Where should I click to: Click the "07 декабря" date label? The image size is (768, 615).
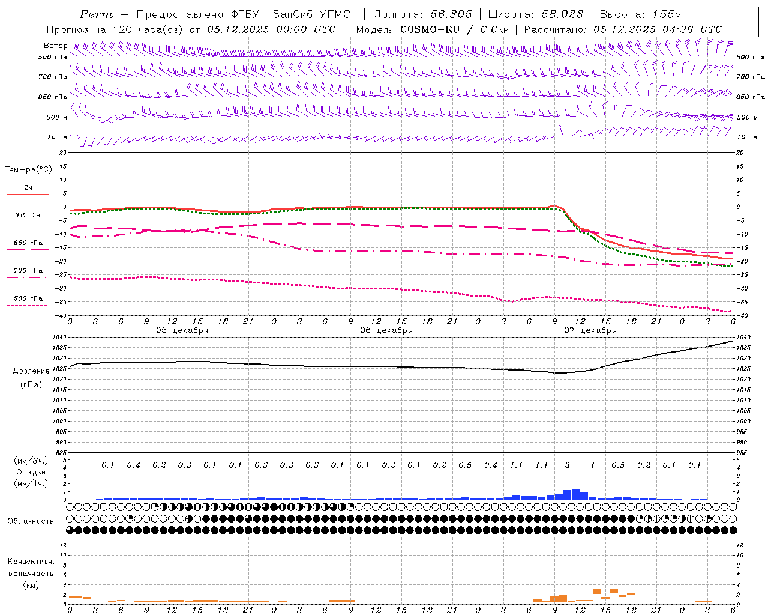(x=590, y=330)
